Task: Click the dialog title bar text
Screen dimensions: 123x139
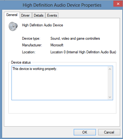Action: click(x=62, y=5)
